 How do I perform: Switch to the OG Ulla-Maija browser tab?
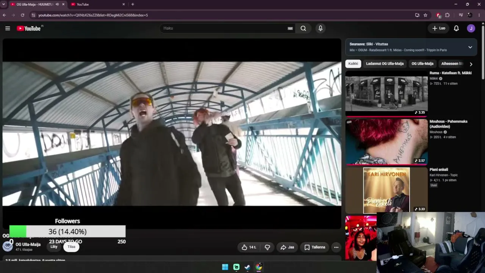(x=35, y=4)
